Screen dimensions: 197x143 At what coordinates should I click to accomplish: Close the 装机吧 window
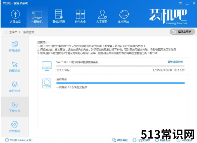pyautogui.click(x=194, y=3)
